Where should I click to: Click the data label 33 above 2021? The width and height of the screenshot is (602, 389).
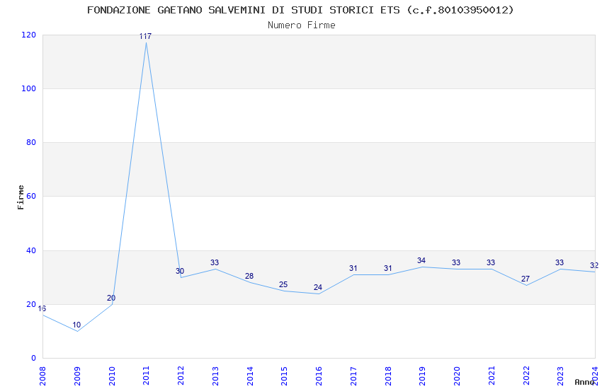click(x=491, y=262)
